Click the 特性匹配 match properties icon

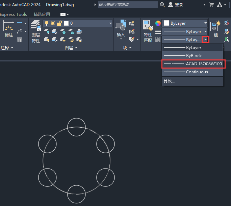click(x=148, y=30)
